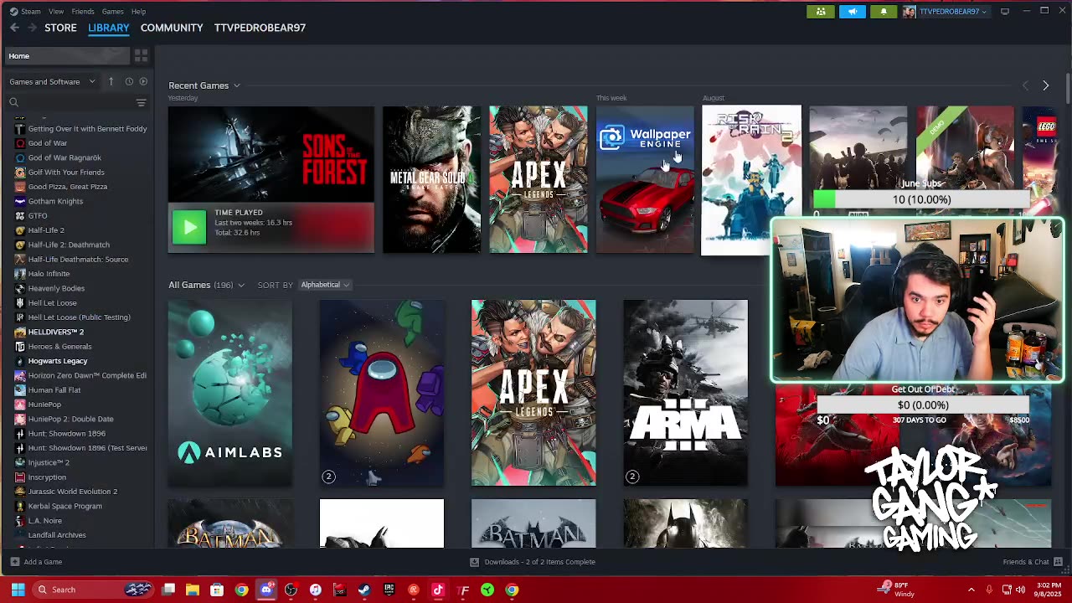The height and width of the screenshot is (603, 1072).
Task: Click the library search magnifier icon
Action: [x=13, y=102]
